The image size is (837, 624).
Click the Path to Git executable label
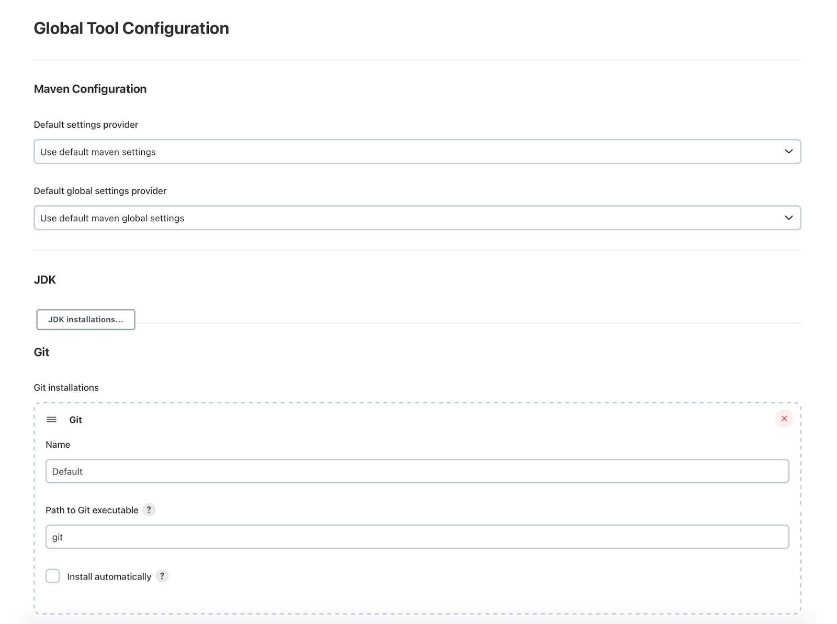pyautogui.click(x=92, y=510)
